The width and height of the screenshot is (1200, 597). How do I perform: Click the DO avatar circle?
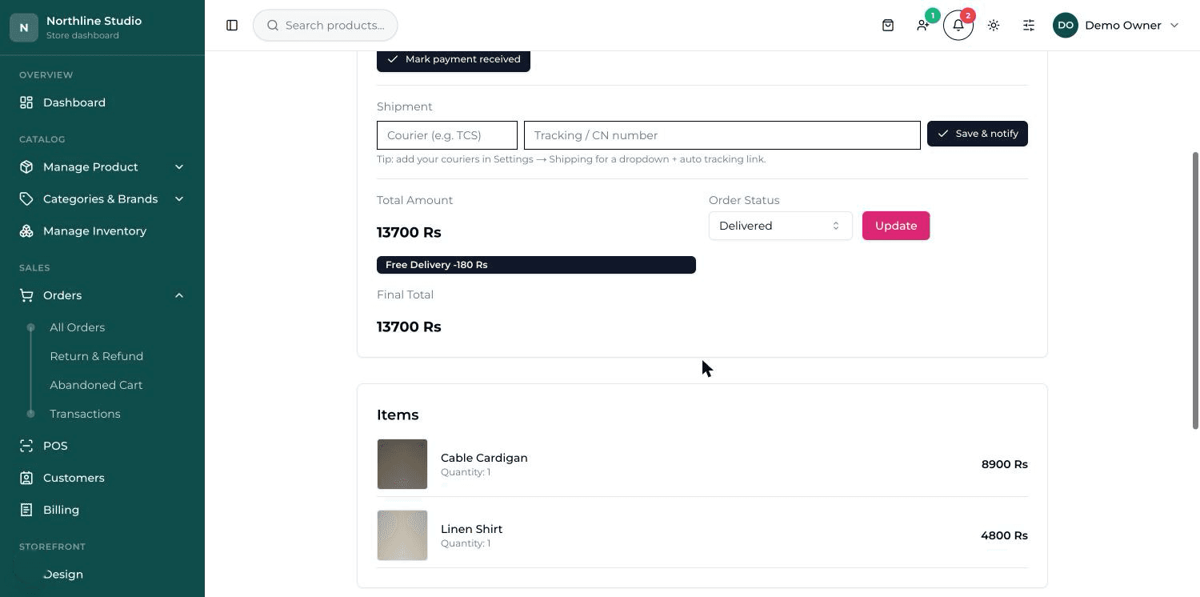(1066, 26)
